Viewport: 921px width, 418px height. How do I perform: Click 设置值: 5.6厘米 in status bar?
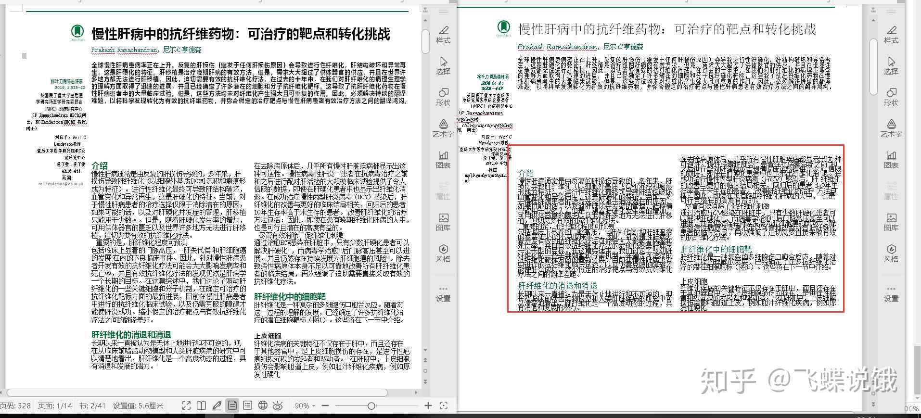[138, 406]
